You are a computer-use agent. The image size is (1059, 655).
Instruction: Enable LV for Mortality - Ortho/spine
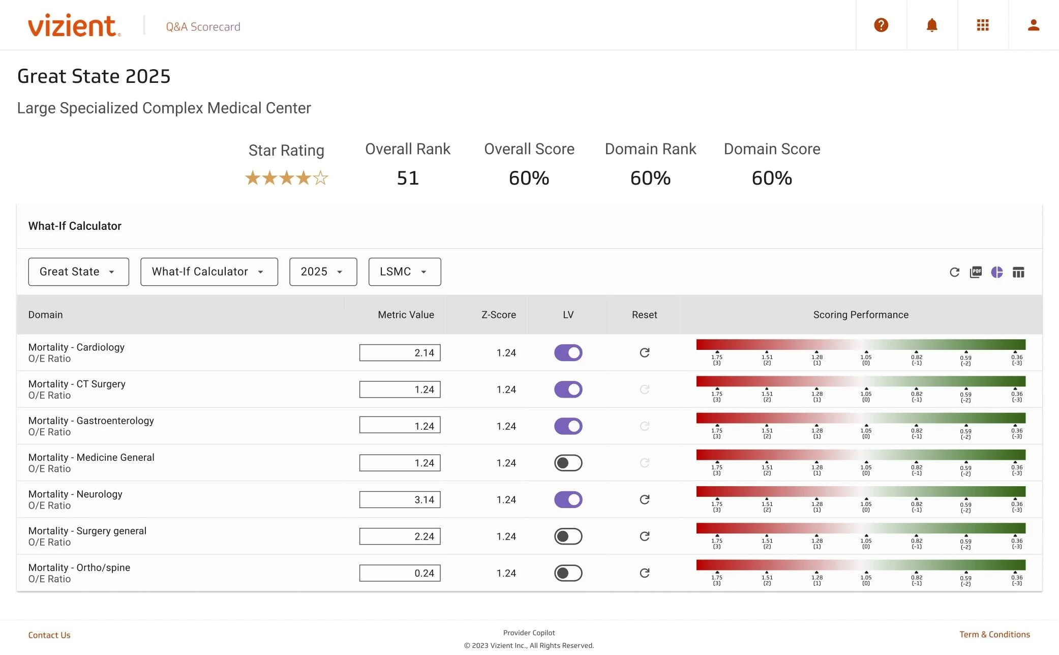(x=568, y=573)
